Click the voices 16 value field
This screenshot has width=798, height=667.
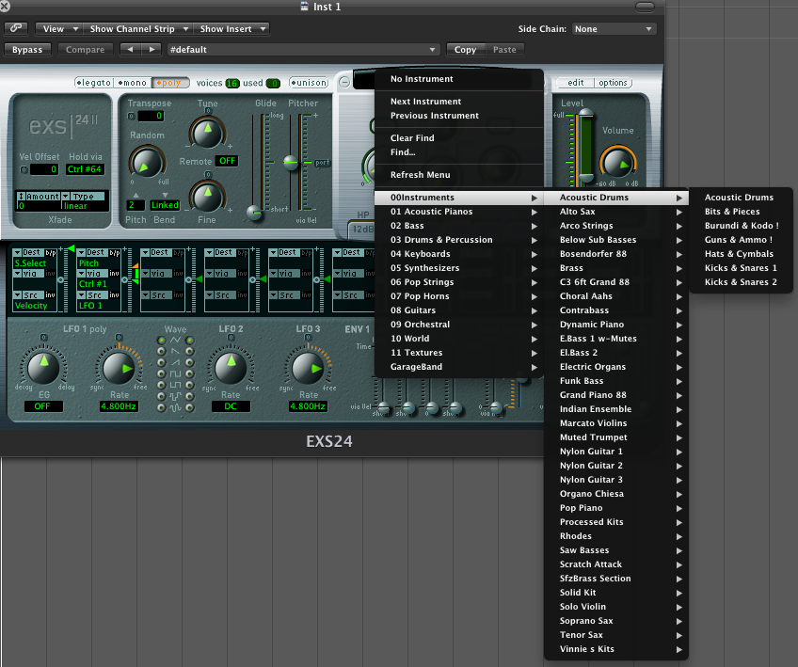[232, 83]
